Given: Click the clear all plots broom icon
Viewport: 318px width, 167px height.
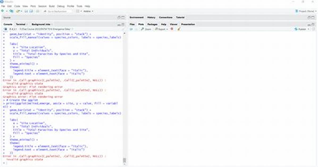Looking at the screenshot, I should pos(179,29).
